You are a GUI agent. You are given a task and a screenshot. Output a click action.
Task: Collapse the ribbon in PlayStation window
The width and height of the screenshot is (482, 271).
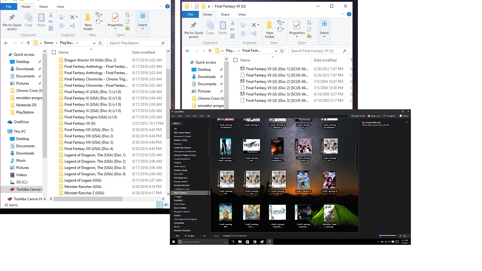[161, 6]
